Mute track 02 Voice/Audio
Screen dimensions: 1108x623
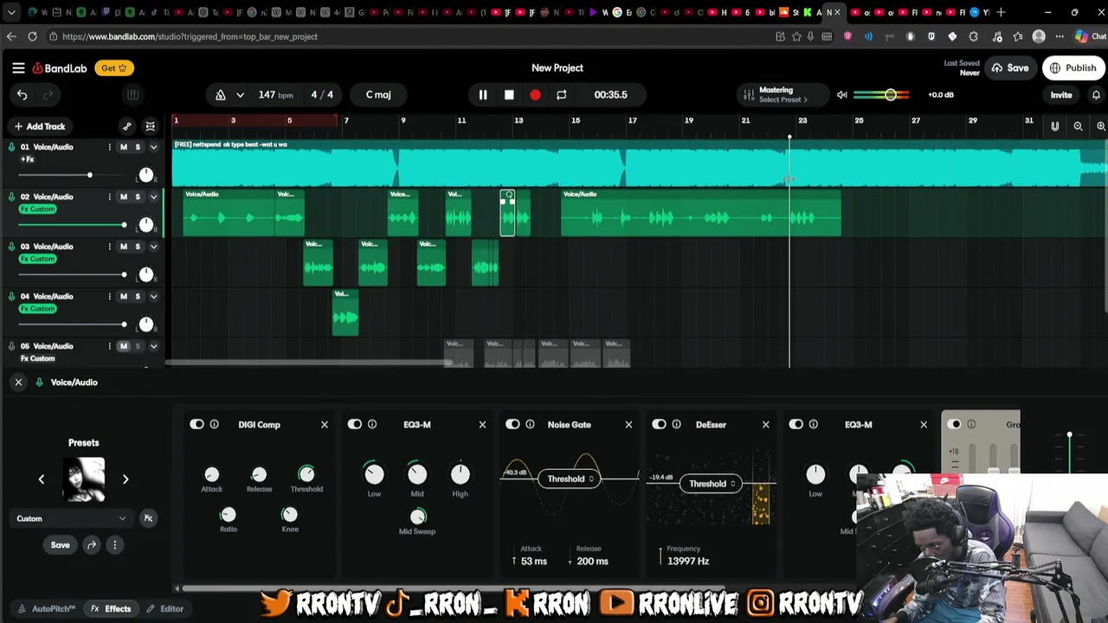pos(123,196)
